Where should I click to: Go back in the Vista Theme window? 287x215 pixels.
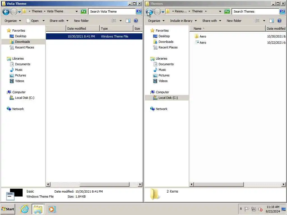tap(6, 12)
